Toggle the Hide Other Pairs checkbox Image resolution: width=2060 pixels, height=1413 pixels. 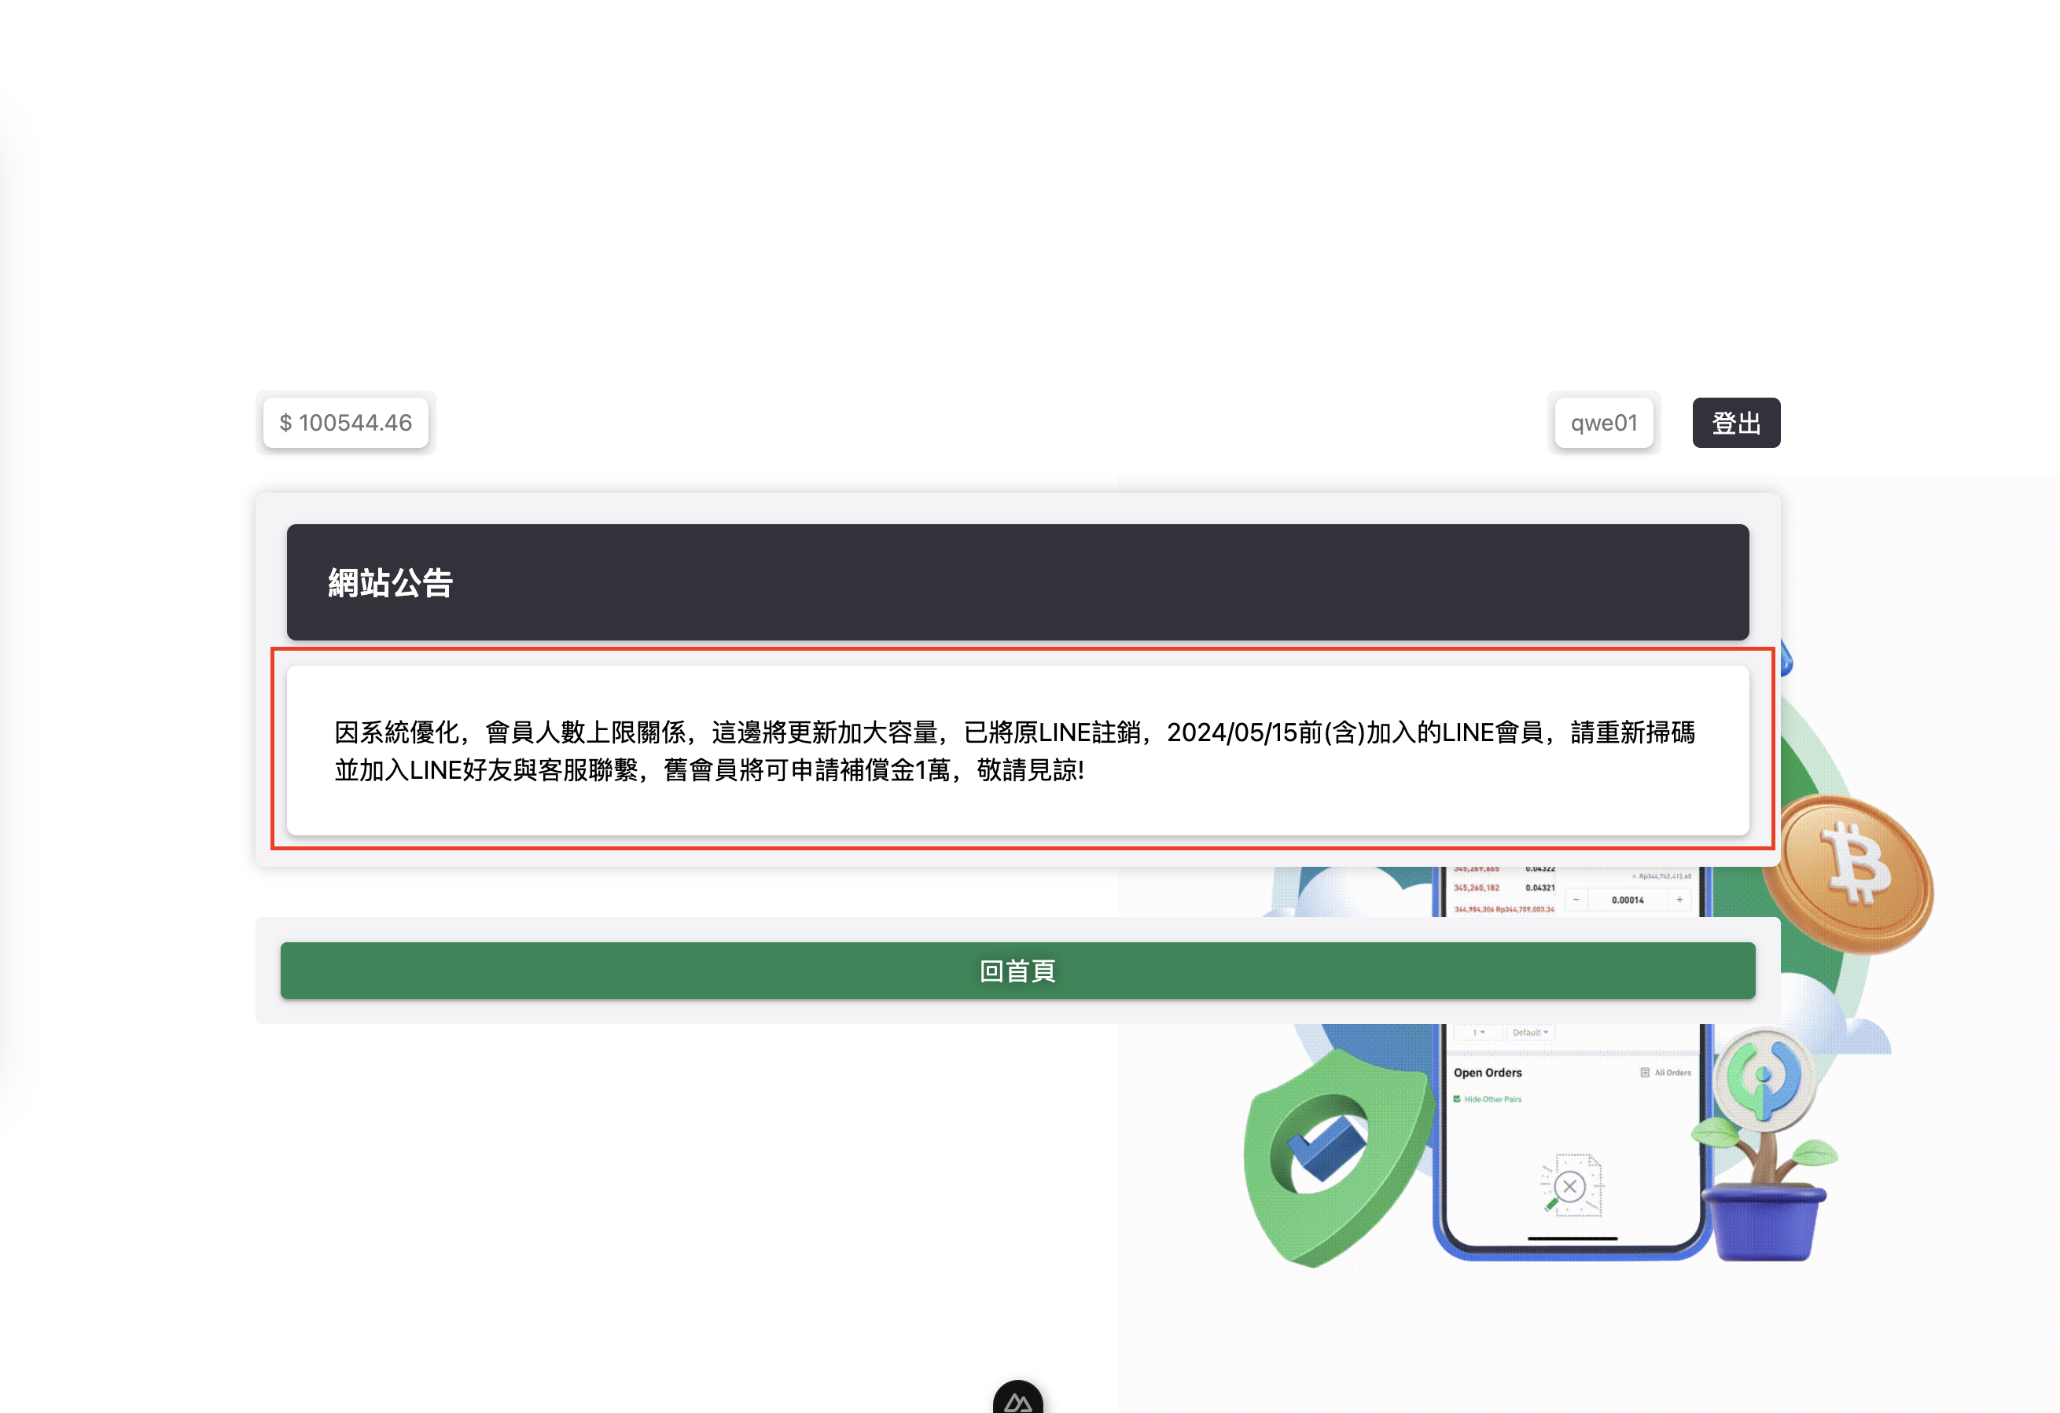coord(1456,1099)
